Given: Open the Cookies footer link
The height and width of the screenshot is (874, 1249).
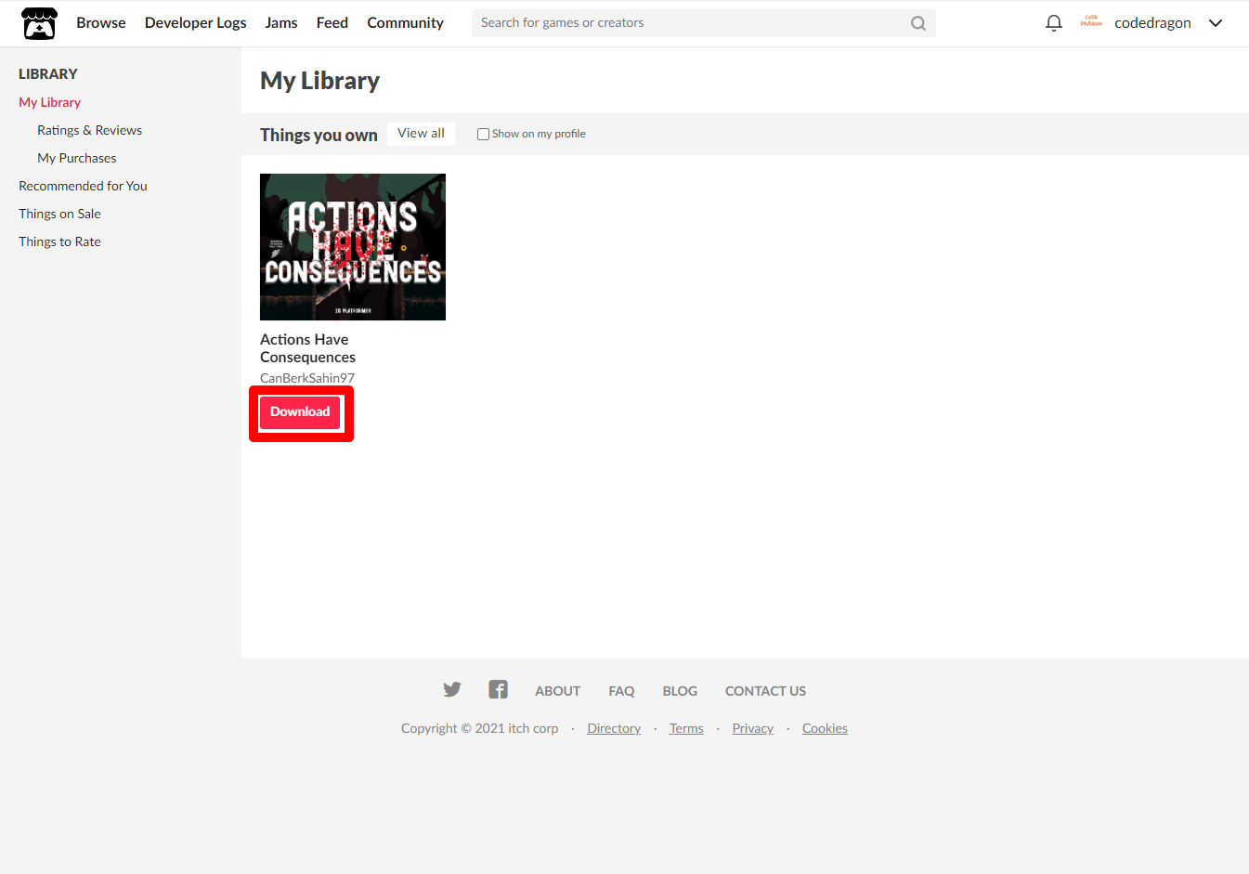Looking at the screenshot, I should point(825,729).
